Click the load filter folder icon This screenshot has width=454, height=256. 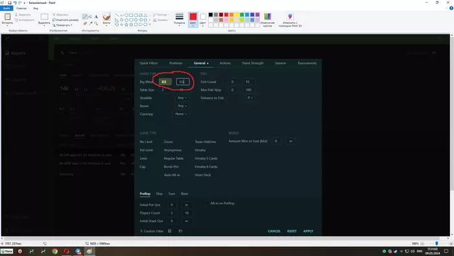click(x=180, y=231)
